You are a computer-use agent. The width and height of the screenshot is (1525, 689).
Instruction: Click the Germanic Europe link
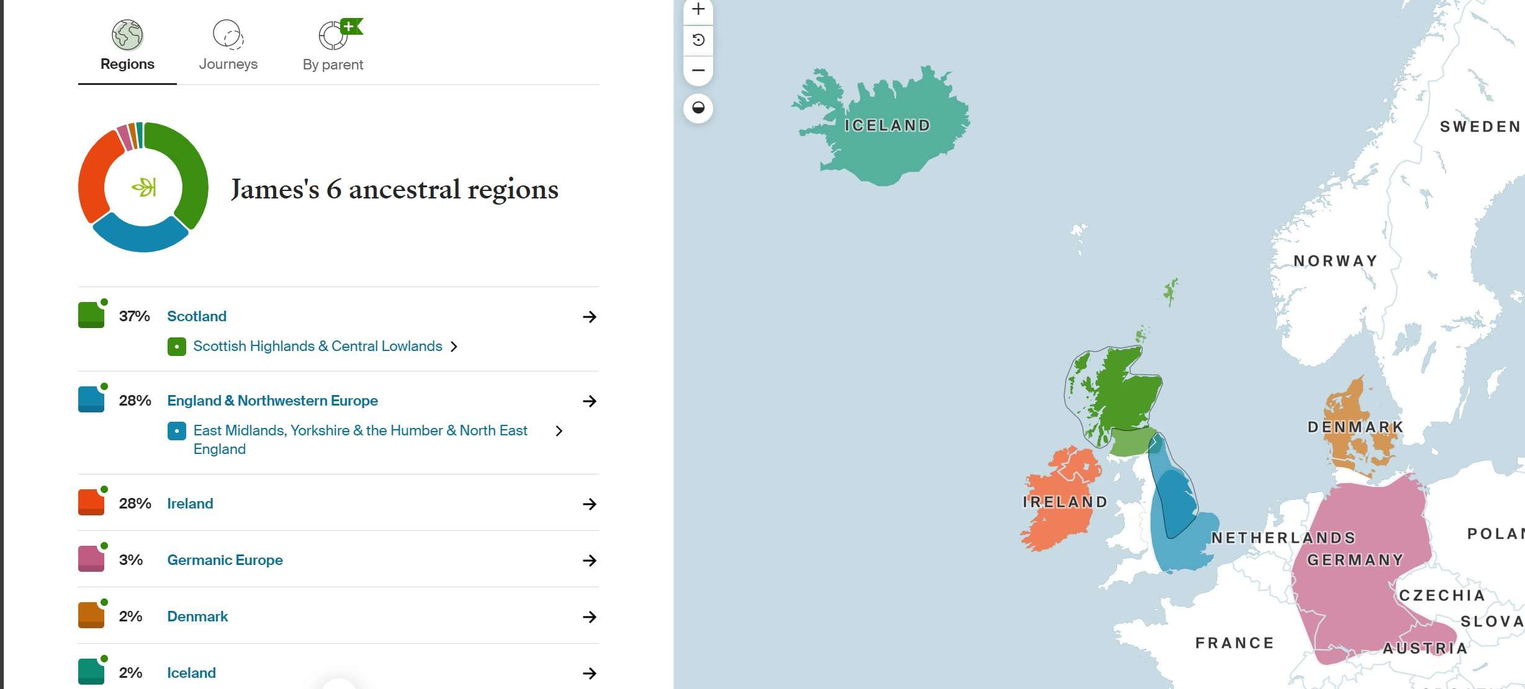(x=225, y=560)
